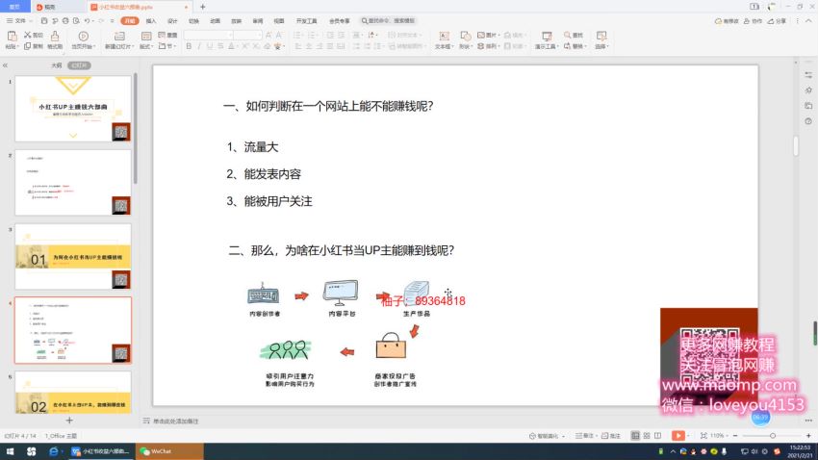Image resolution: width=818 pixels, height=460 pixels.
Task: Toggle comments display in the status bar
Action: (x=611, y=436)
